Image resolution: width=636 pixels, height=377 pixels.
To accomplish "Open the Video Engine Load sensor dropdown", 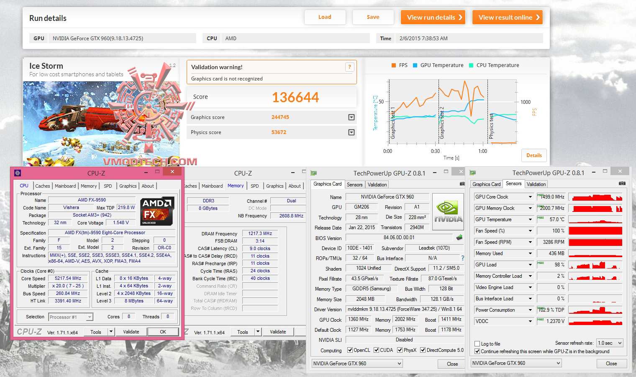I will (x=530, y=287).
